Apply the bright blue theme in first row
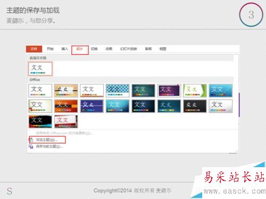The width and height of the screenshot is (266, 199). coord(221,91)
